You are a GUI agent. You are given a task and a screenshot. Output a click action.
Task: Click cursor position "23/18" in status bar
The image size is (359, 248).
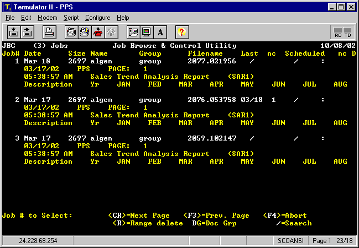tap(345, 241)
